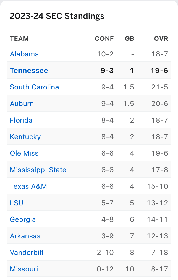The image size is (178, 280).
Task: Click the CONF column header
Action: click(104, 39)
